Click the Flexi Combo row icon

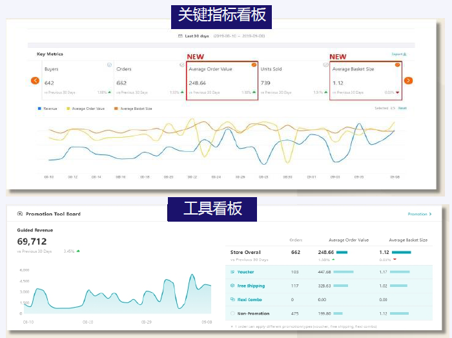pyautogui.click(x=232, y=299)
